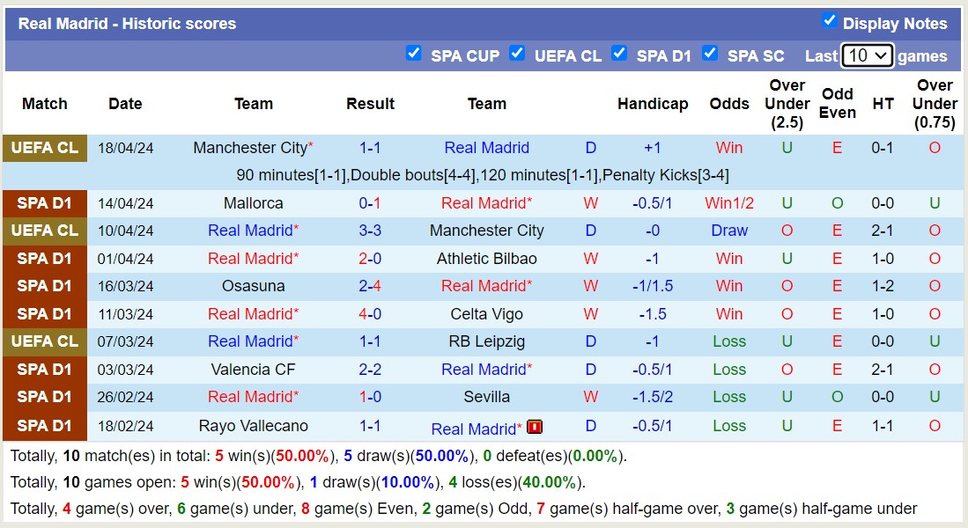Select RB Leipzig team name
The height and width of the screenshot is (528, 968).
(486, 341)
